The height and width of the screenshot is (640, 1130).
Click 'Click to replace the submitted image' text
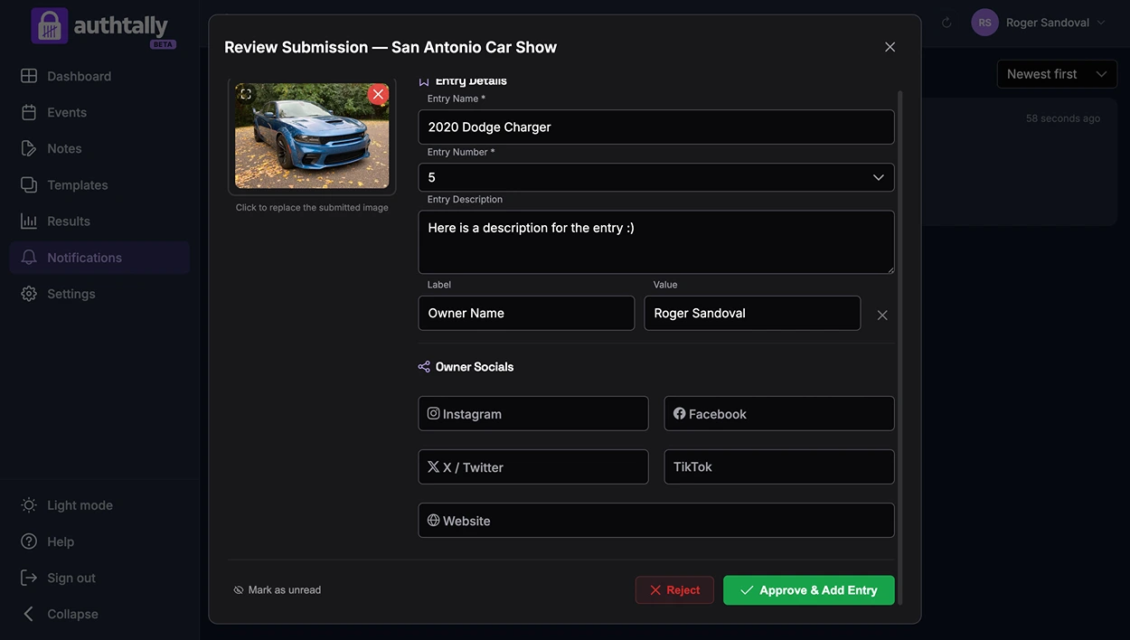pos(312,207)
